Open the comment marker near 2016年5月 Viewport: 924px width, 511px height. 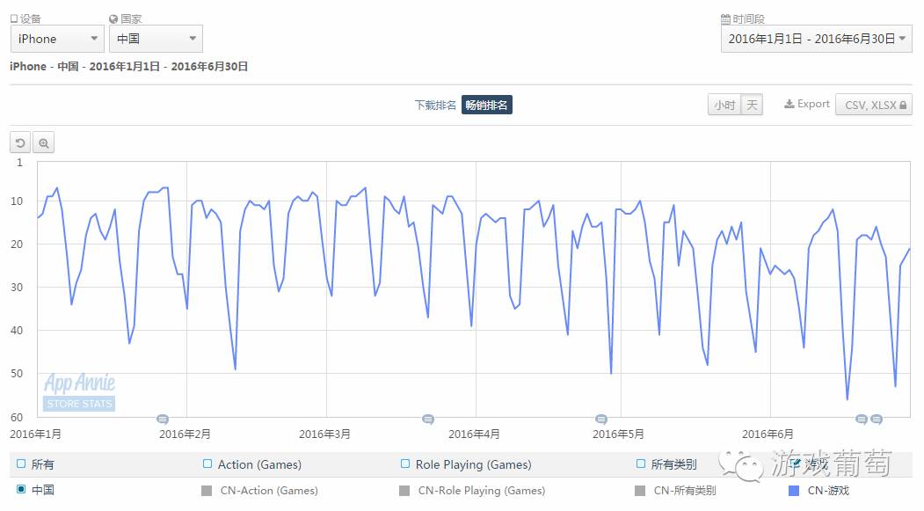point(601,419)
